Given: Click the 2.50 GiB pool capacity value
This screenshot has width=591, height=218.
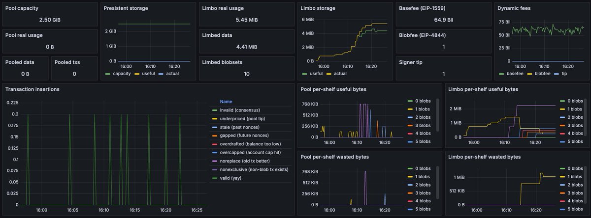Looking at the screenshot, I should click(50, 20).
